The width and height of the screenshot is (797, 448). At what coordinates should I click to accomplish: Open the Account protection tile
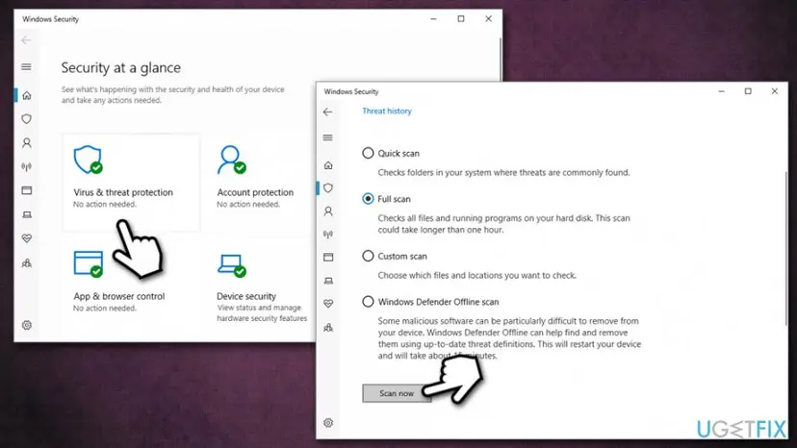pyautogui.click(x=255, y=178)
